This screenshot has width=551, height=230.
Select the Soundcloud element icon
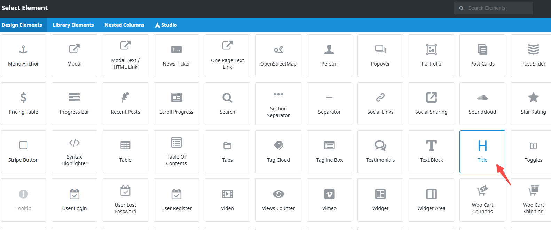482,98
